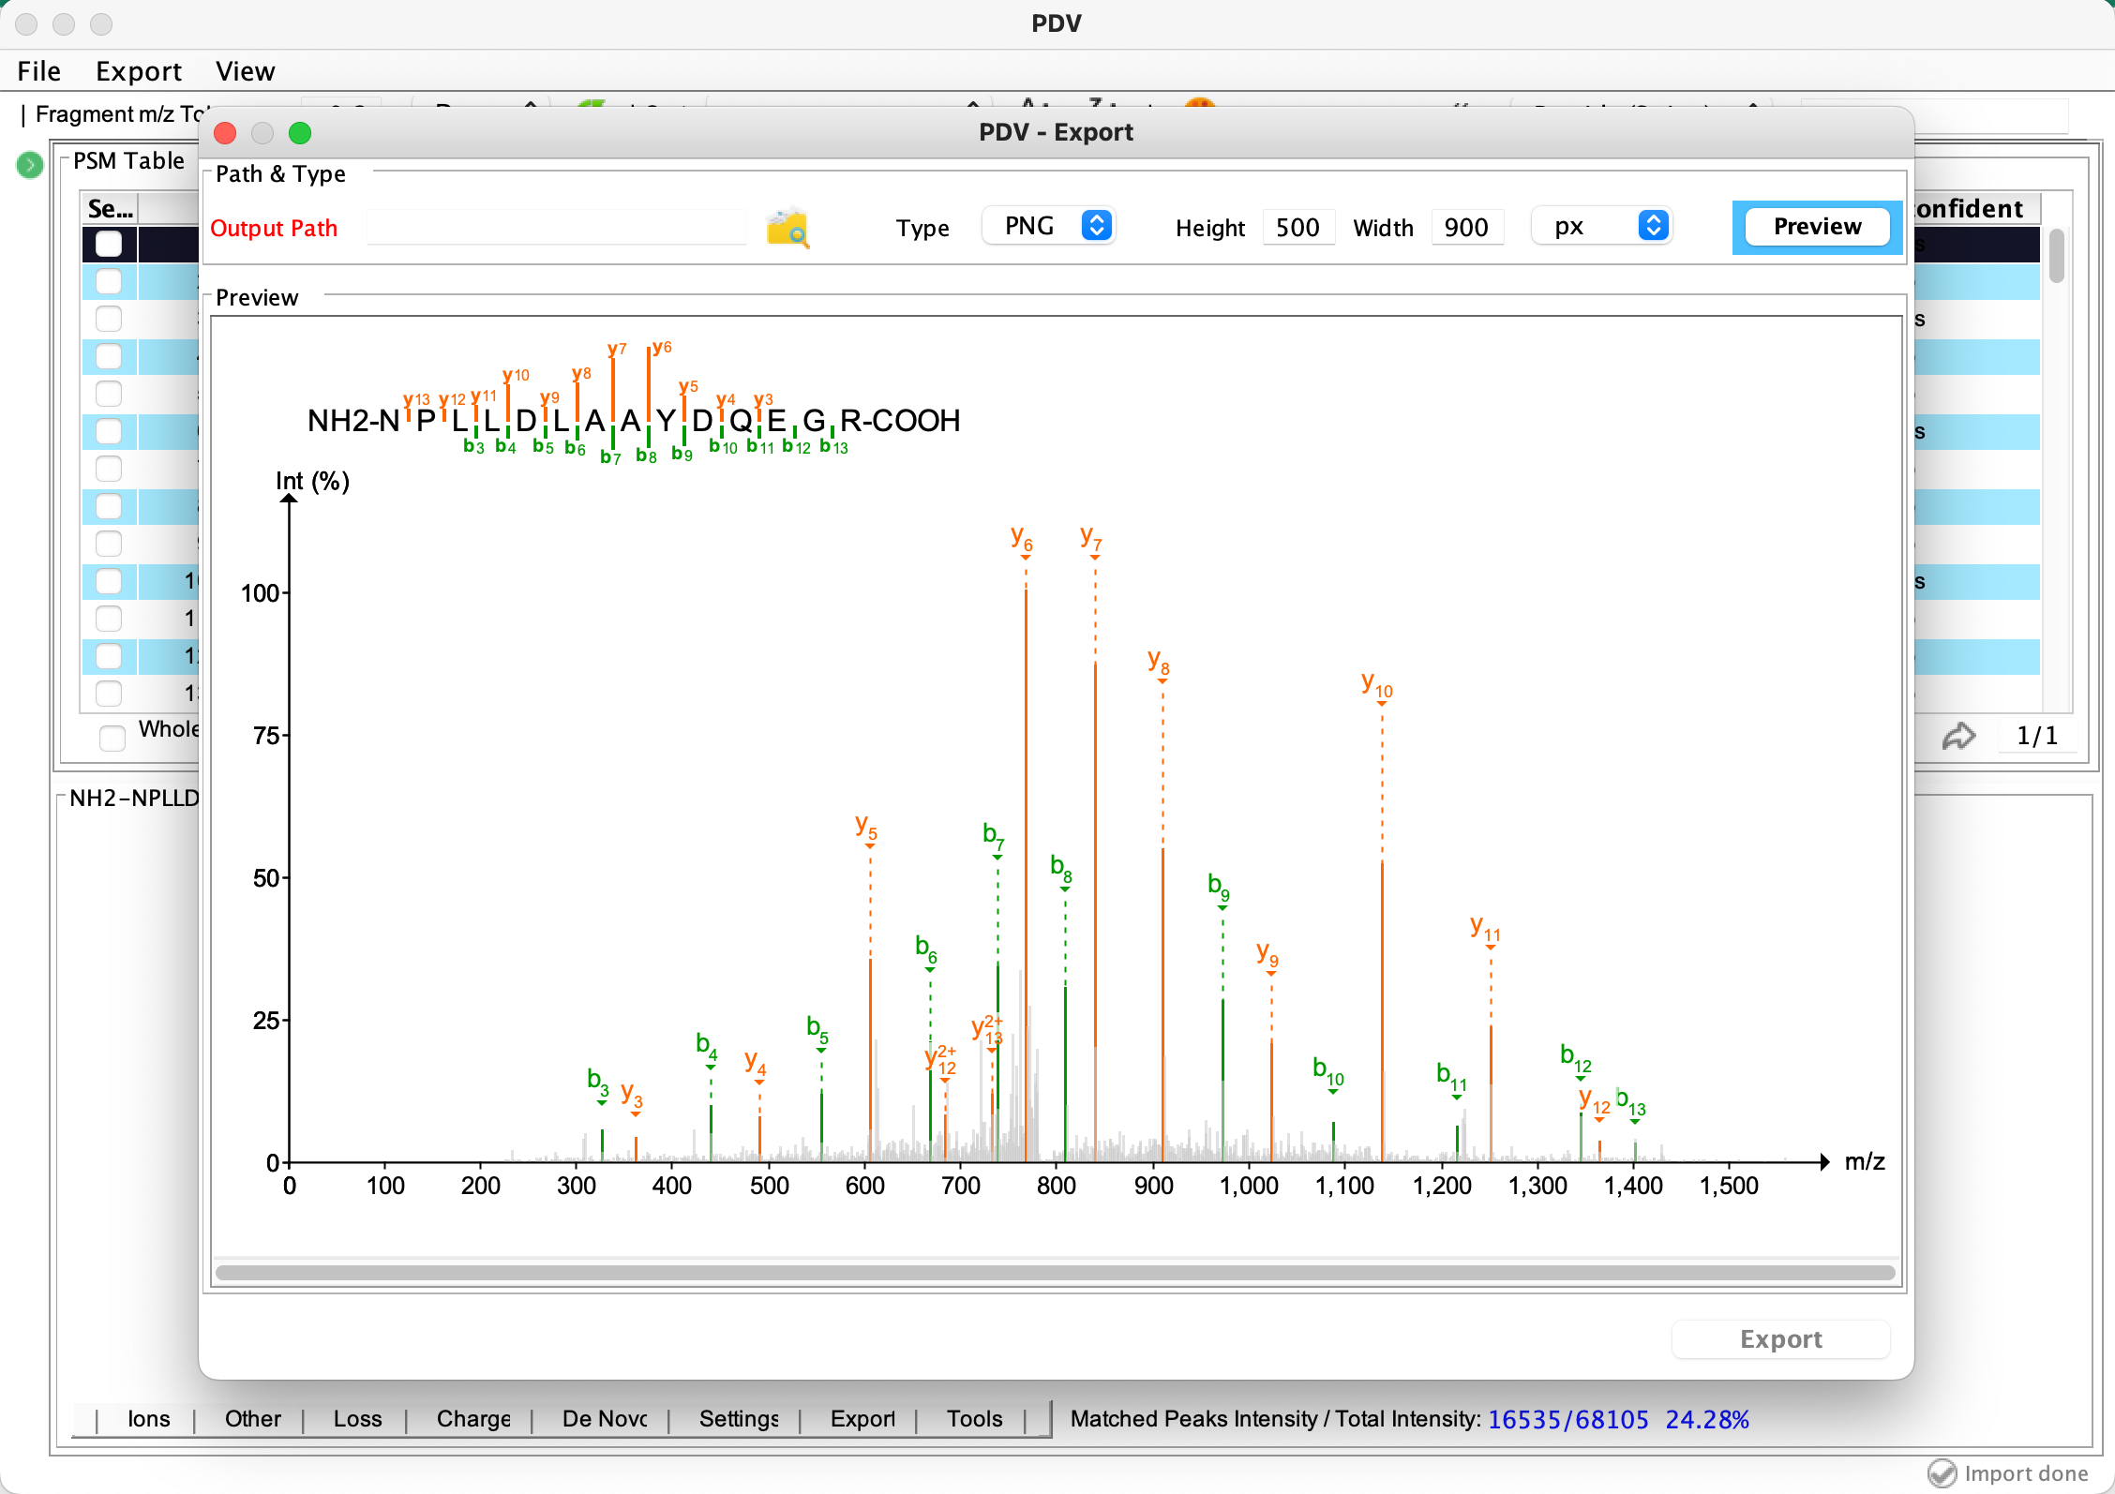Click the Export tab in status bar
2115x1494 pixels.
point(862,1421)
